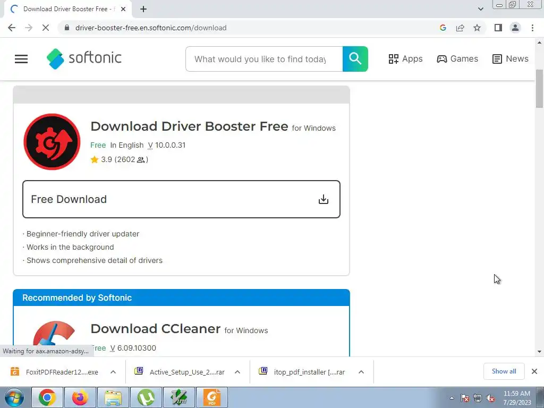Go forward in browser history
544x408 pixels.
(29, 28)
